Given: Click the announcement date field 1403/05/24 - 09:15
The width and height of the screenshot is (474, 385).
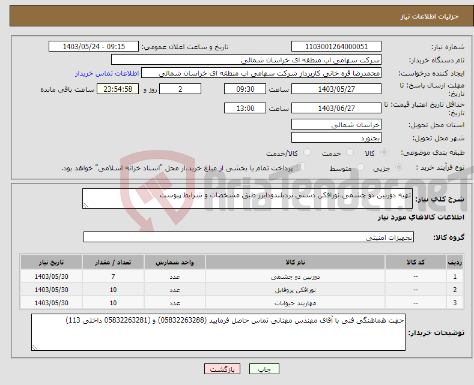Looking at the screenshot, I should 93,46.
